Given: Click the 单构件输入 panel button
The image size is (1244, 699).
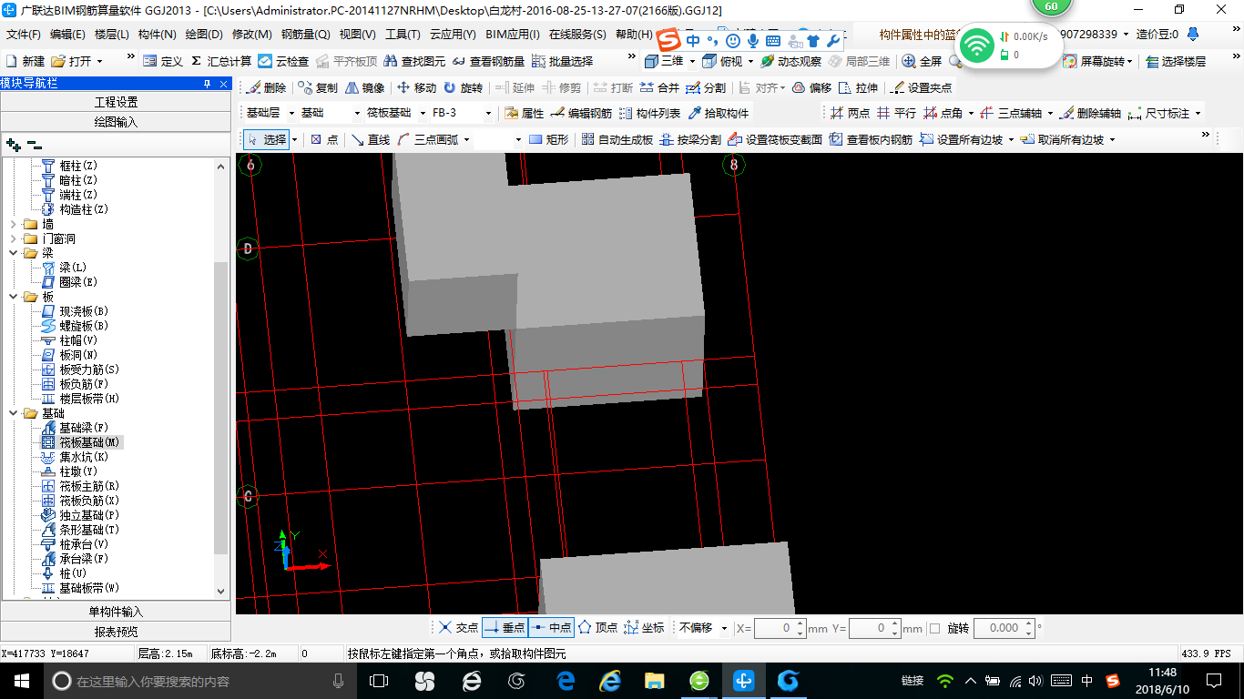Looking at the screenshot, I should 116,612.
